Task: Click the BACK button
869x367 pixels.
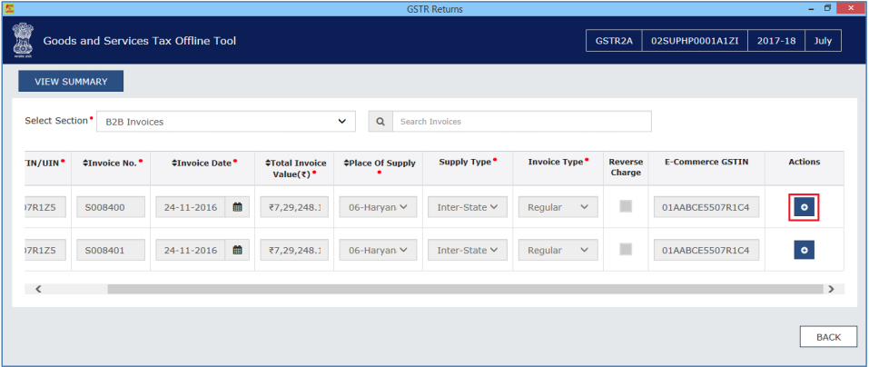Action: (828, 337)
